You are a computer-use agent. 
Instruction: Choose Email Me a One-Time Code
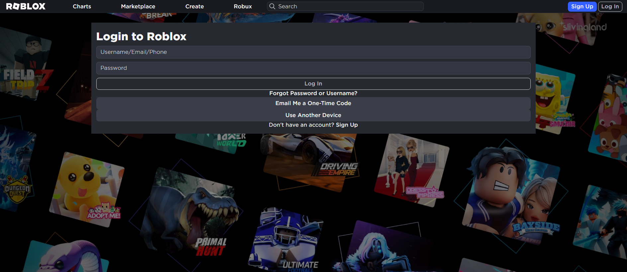pyautogui.click(x=313, y=103)
